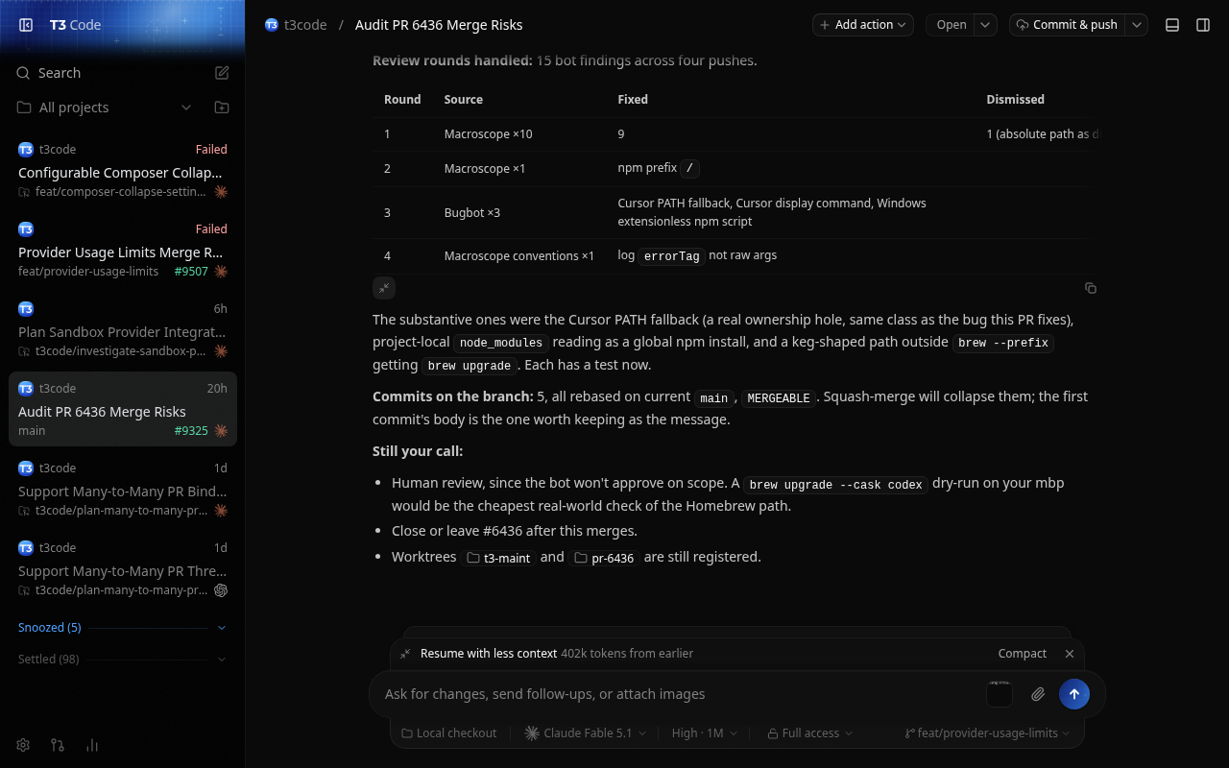Image resolution: width=1229 pixels, height=768 pixels.
Task: Click the Compact button
Action: [1022, 654]
